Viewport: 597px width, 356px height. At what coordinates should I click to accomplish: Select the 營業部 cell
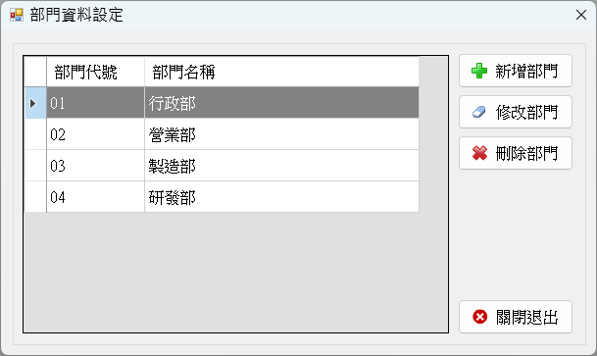coord(281,134)
